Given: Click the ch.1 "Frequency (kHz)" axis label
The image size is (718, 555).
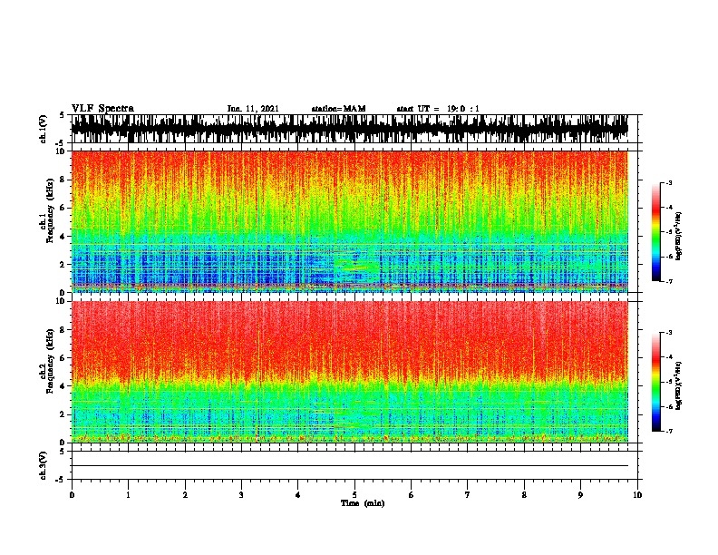Looking at the screenshot, I should pos(50,210).
